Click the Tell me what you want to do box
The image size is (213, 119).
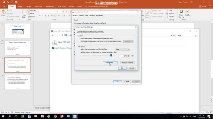click(x=97, y=7)
